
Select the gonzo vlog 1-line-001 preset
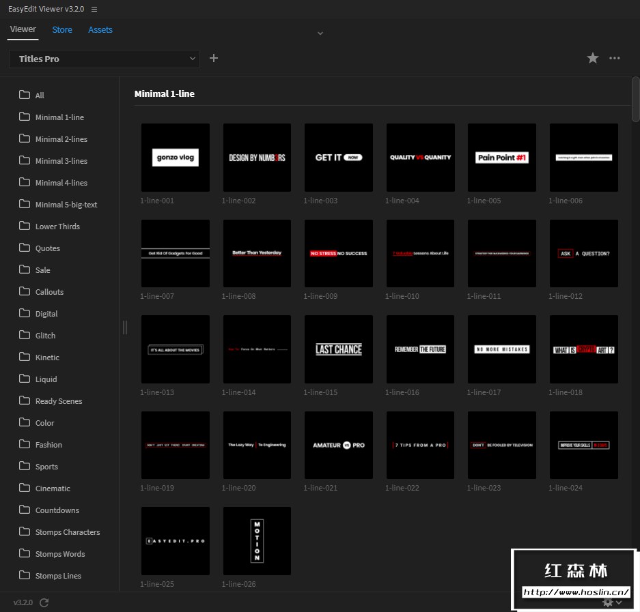176,158
